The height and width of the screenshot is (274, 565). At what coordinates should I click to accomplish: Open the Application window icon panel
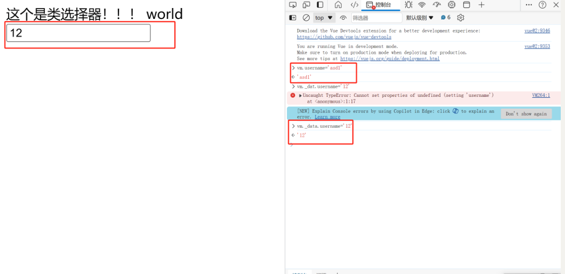pyautogui.click(x=466, y=5)
